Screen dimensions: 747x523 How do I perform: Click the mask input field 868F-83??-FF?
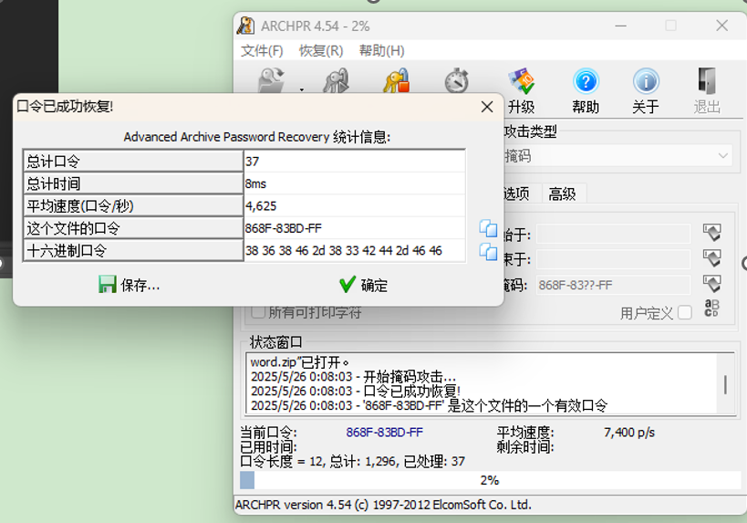[613, 285]
